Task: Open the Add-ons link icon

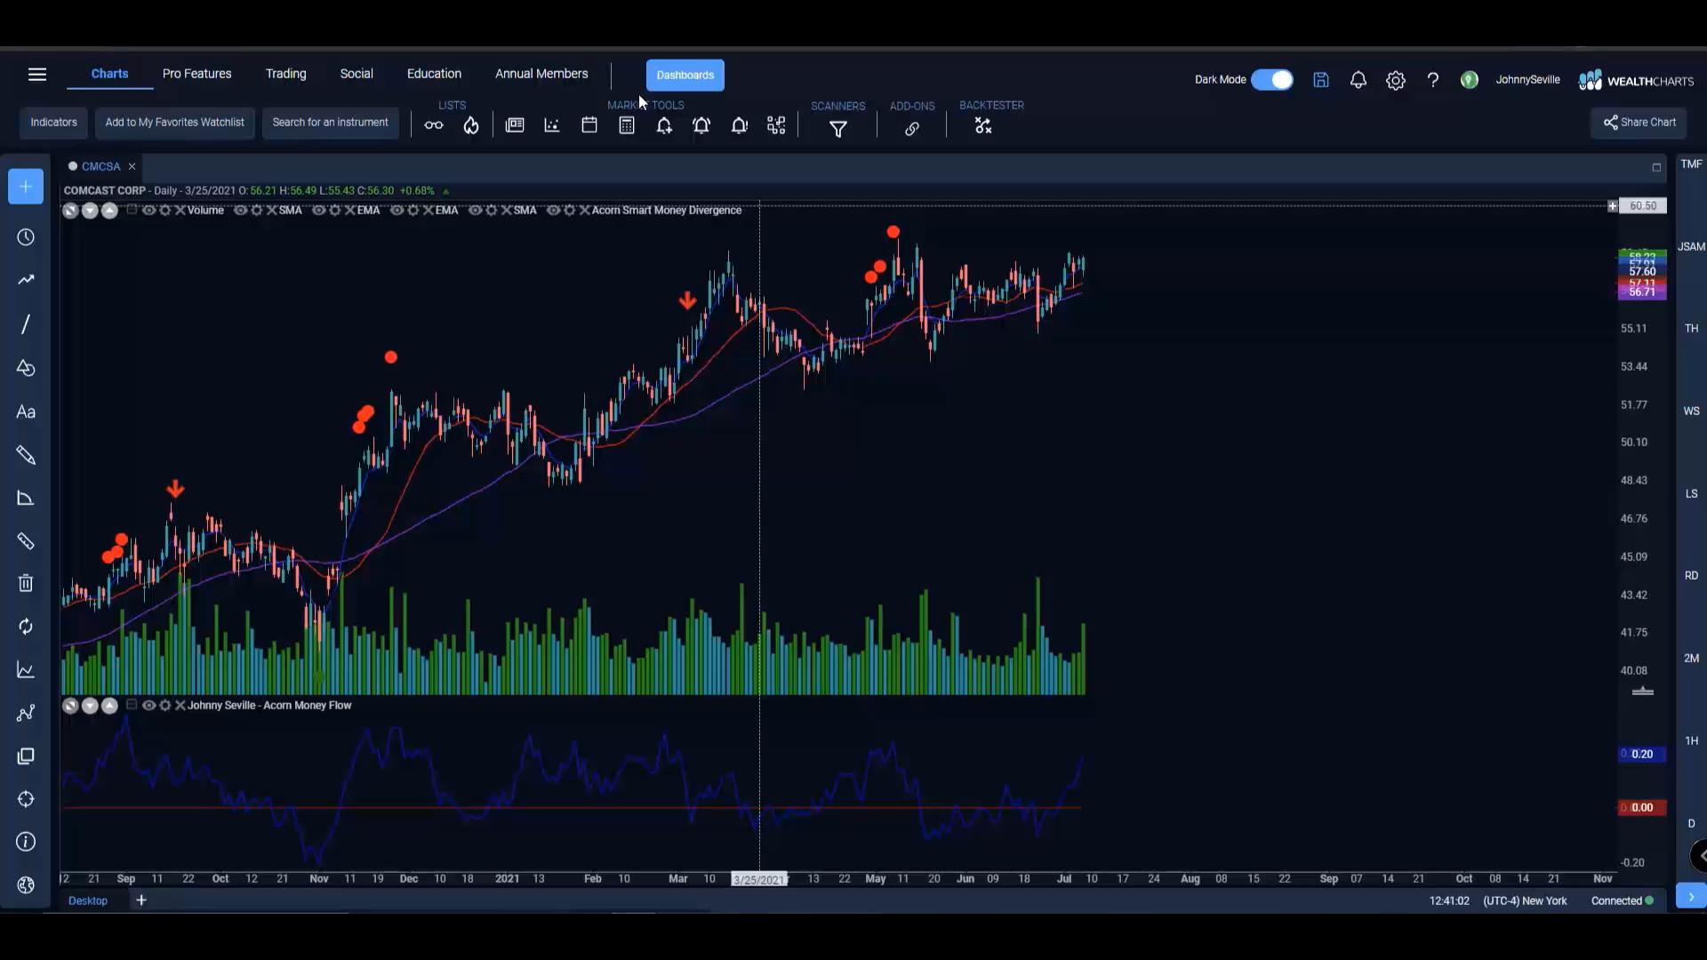Action: [912, 129]
